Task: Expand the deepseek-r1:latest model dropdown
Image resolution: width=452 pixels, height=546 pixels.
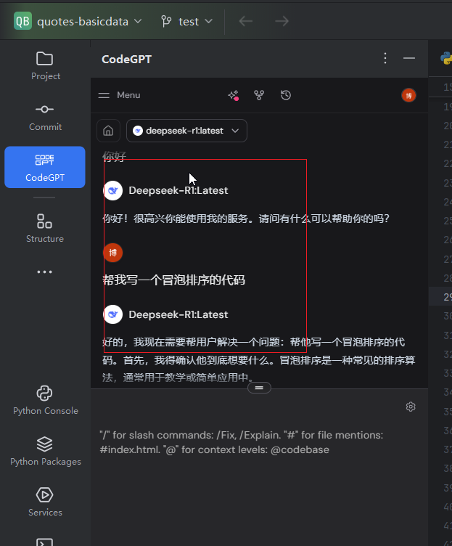Action: click(186, 131)
